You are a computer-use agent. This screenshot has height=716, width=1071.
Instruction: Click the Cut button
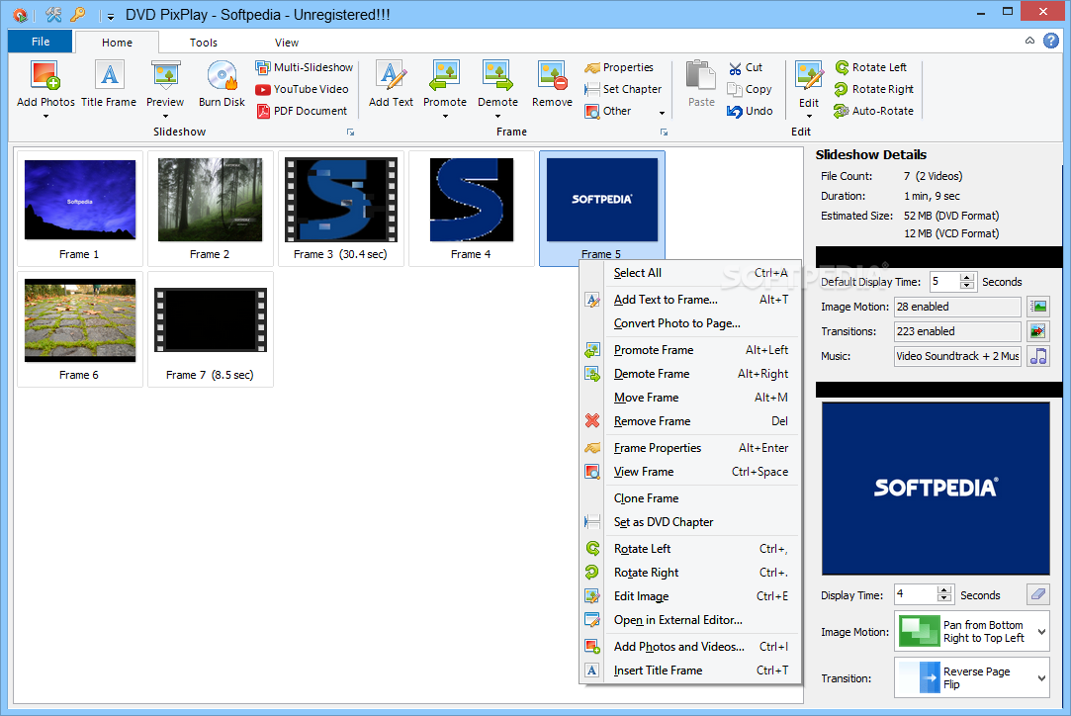click(746, 67)
